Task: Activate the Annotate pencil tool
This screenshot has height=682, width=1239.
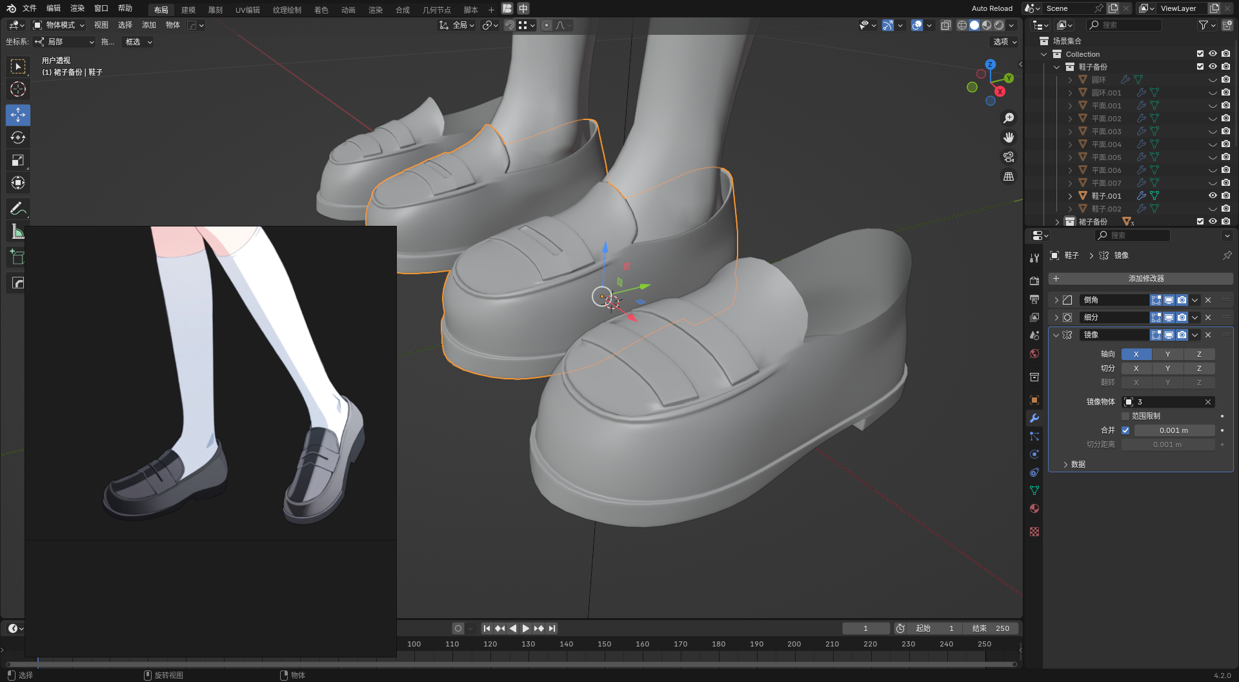Action: (x=18, y=209)
